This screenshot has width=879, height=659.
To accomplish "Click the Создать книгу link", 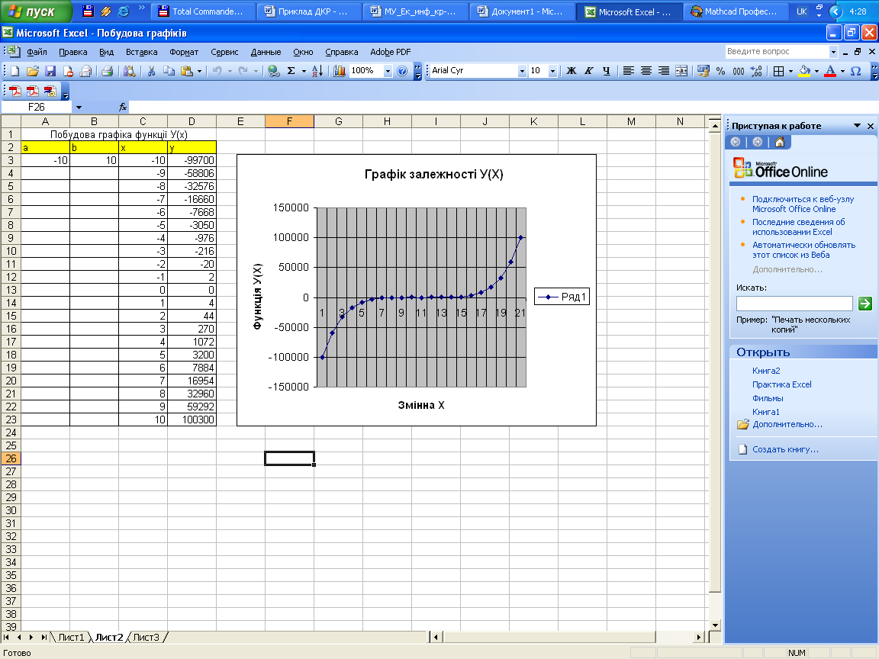I will point(785,449).
